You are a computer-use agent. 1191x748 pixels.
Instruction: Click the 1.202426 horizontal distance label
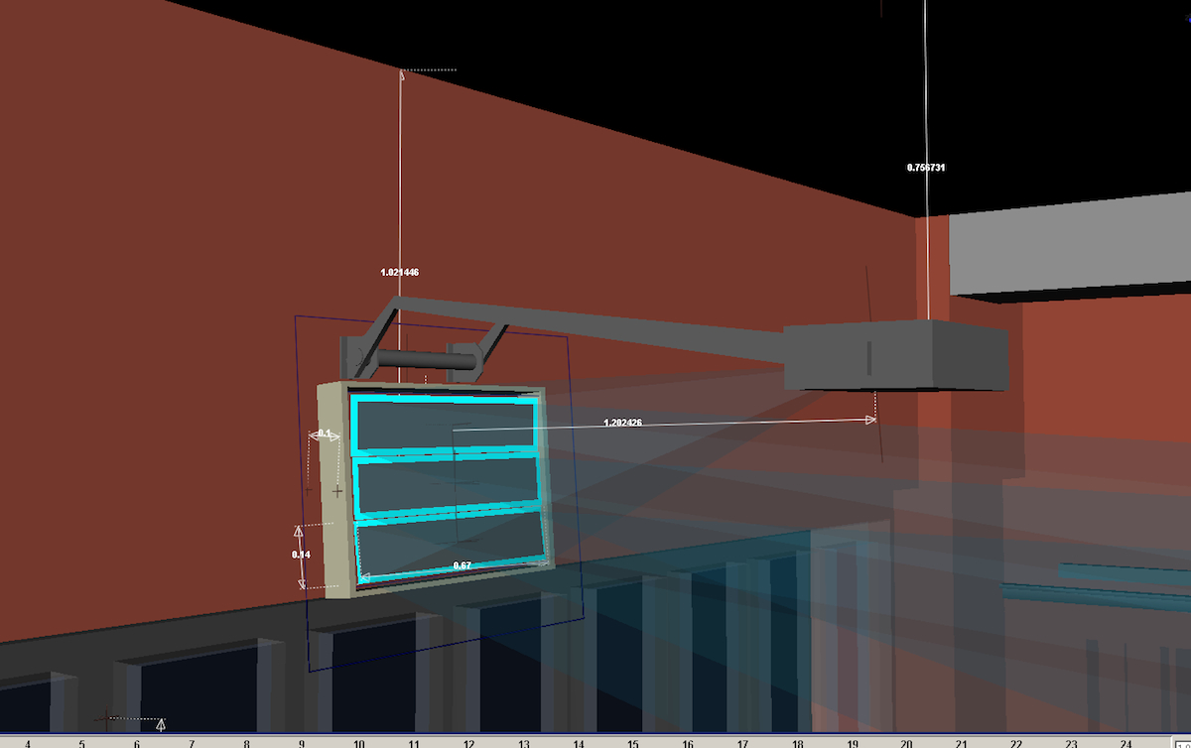click(622, 423)
